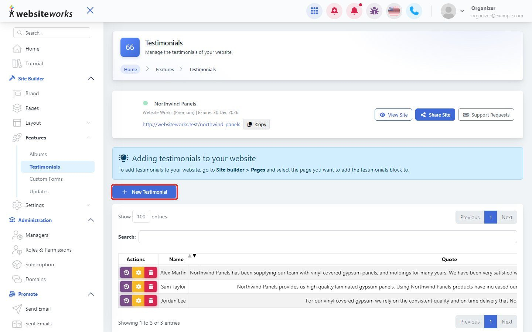532x332 pixels.
Task: Select Custom Forms in sidebar
Action: click(x=46, y=179)
